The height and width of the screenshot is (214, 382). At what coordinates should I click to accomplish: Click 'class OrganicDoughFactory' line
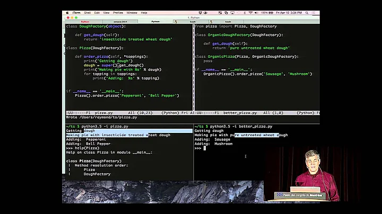(x=239, y=35)
